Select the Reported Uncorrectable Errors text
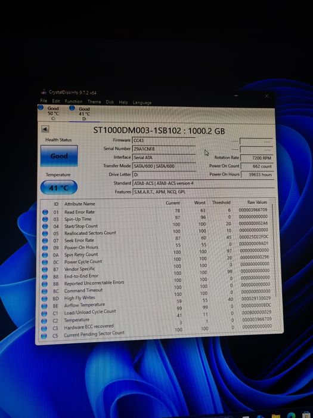 coord(94,282)
